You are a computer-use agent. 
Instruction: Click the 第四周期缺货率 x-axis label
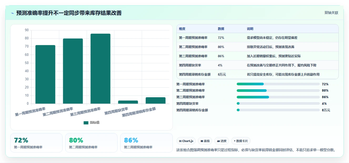coord(117,111)
